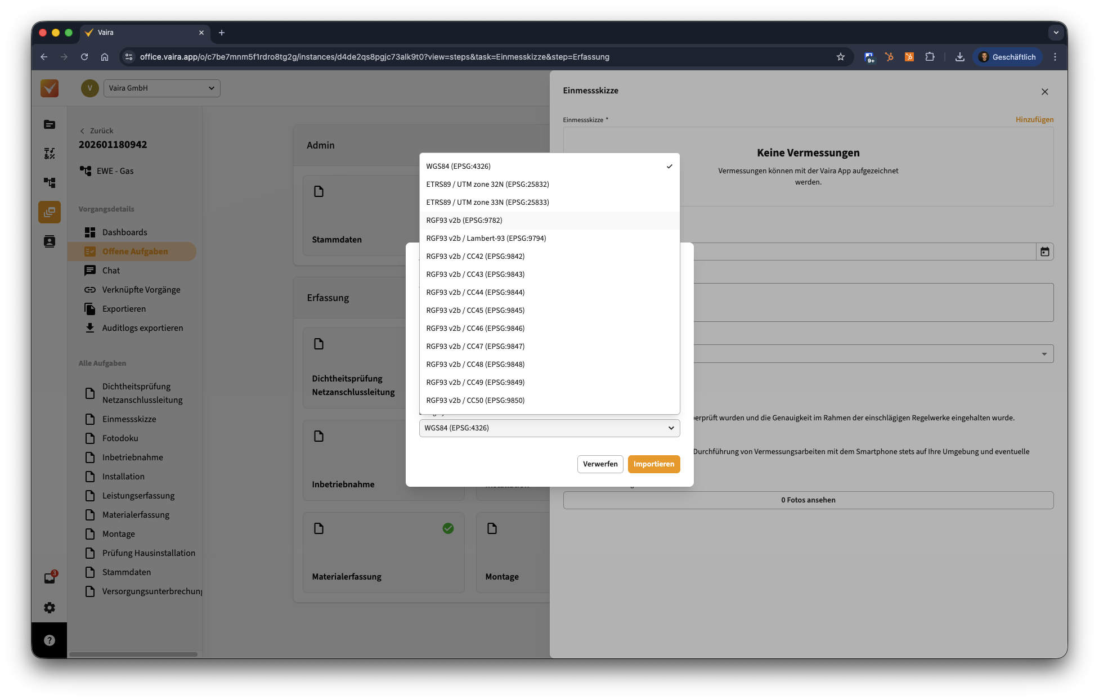Pick RGF93 v2b / CC50 (EPSG:9850)
This screenshot has height=700, width=1099.
(475, 401)
